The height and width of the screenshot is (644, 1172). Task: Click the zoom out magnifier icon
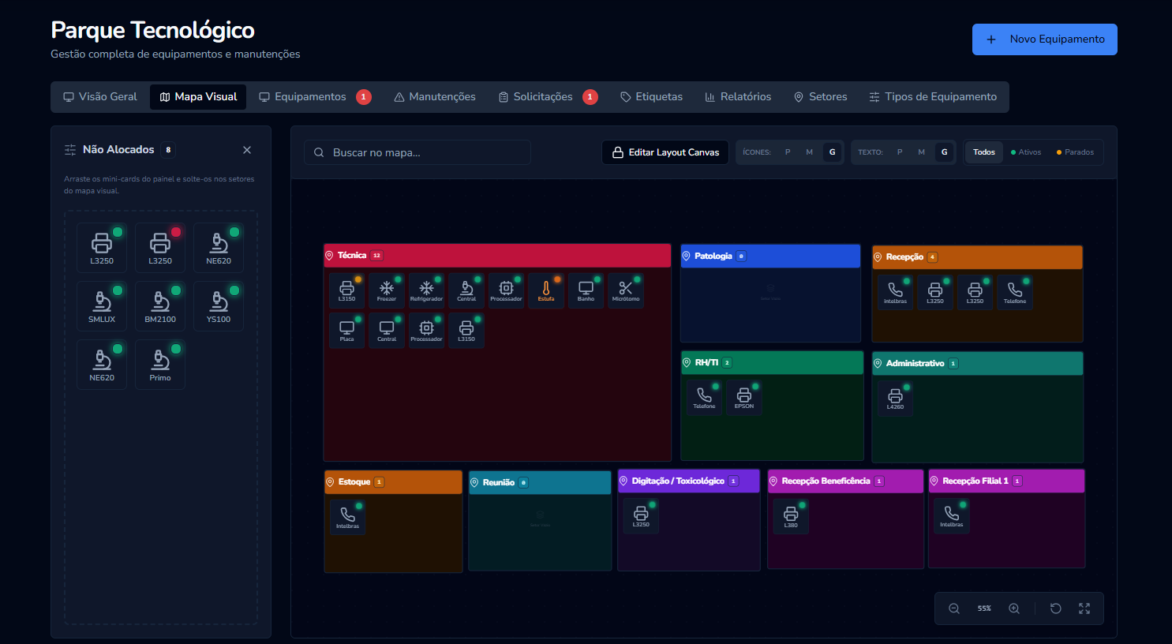pyautogui.click(x=954, y=608)
